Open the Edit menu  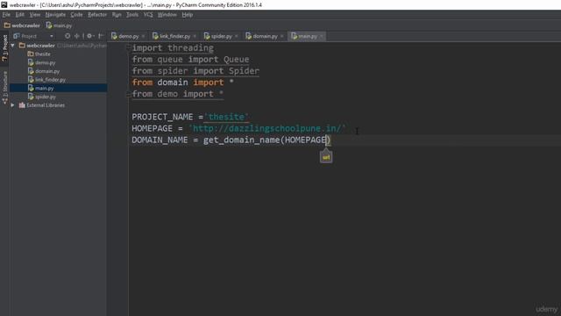pos(19,15)
